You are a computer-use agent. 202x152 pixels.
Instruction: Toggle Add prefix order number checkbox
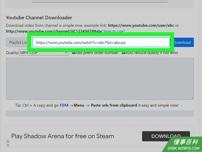[x=74, y=53]
